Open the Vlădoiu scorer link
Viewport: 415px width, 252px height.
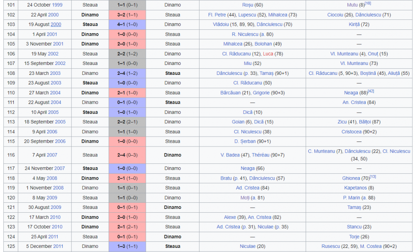click(221, 24)
